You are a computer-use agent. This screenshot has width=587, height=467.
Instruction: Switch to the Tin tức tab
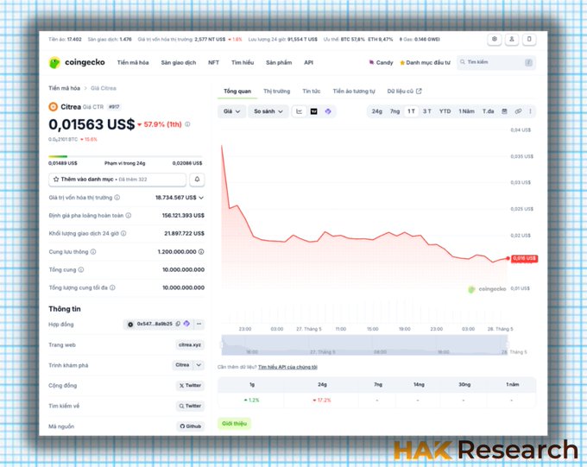(312, 92)
